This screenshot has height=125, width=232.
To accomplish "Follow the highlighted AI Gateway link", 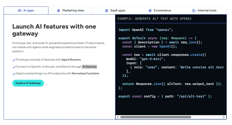I will [x=89, y=67].
